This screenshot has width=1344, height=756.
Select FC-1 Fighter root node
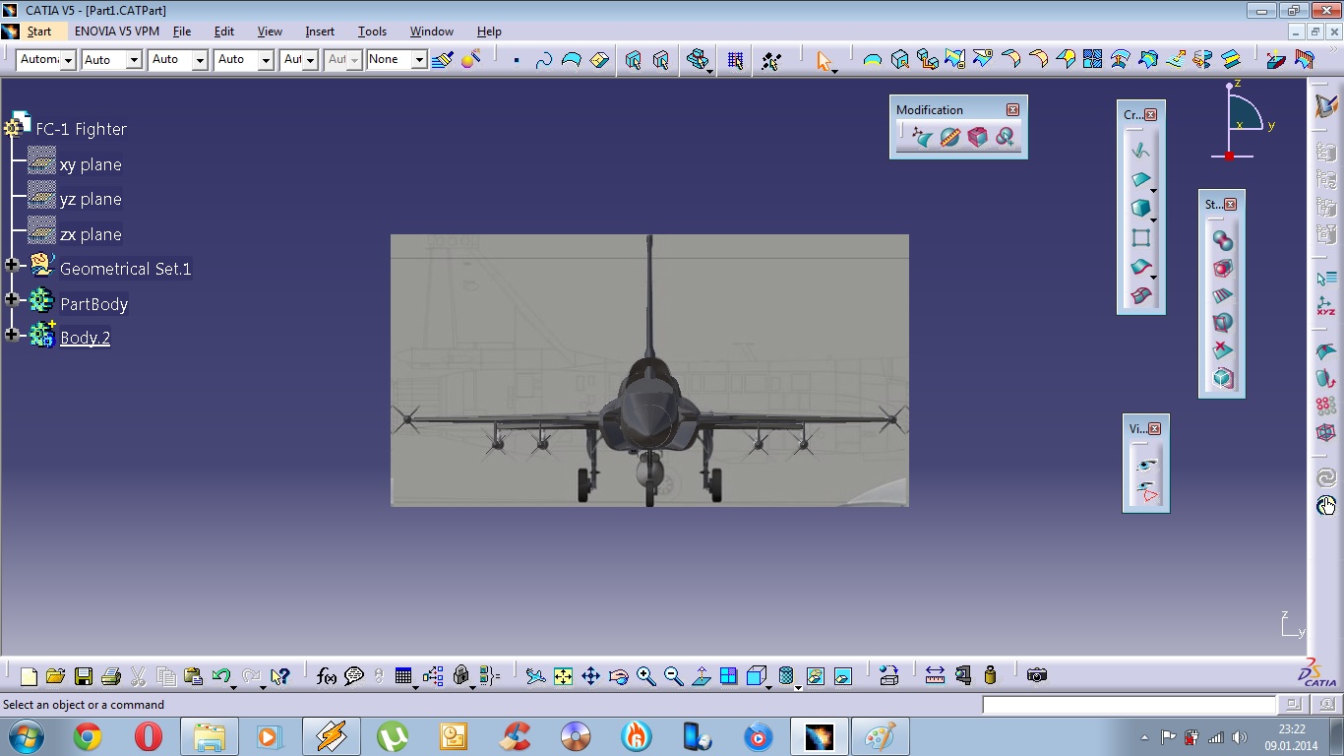[82, 129]
